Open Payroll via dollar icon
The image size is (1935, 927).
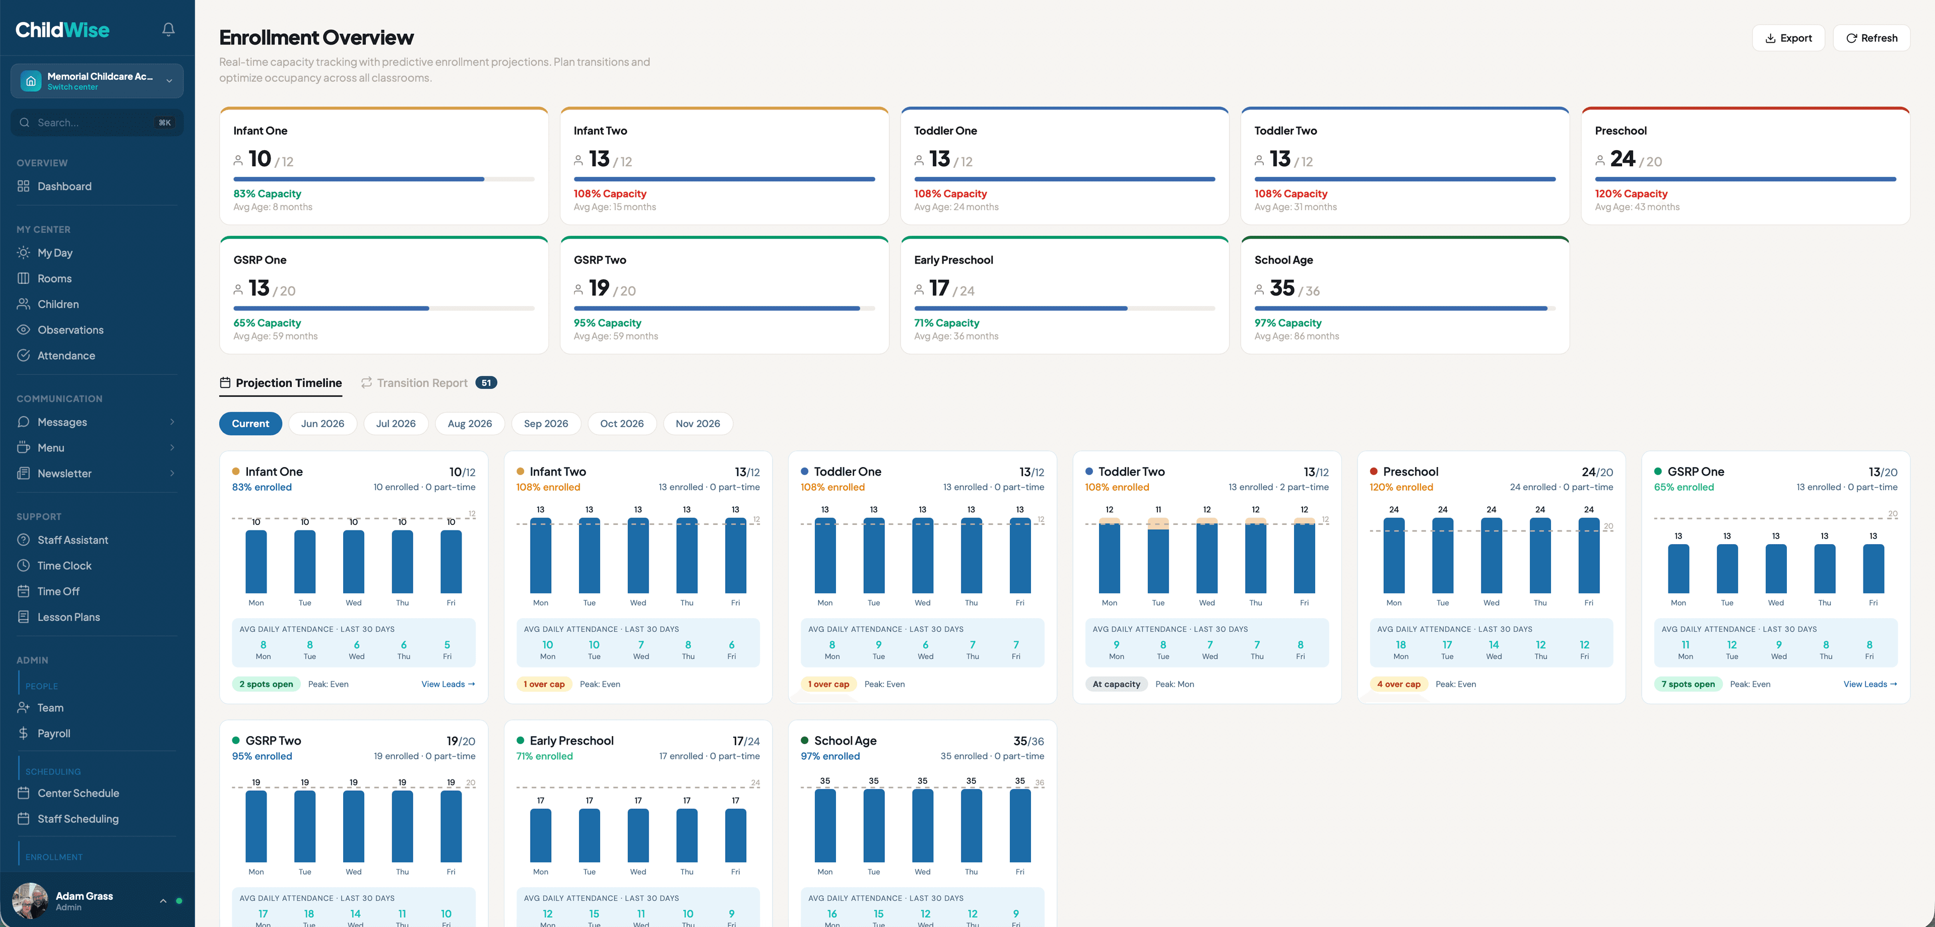(23, 733)
